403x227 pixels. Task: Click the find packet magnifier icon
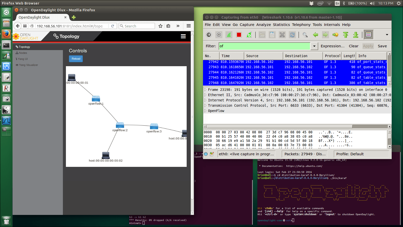click(x=305, y=35)
